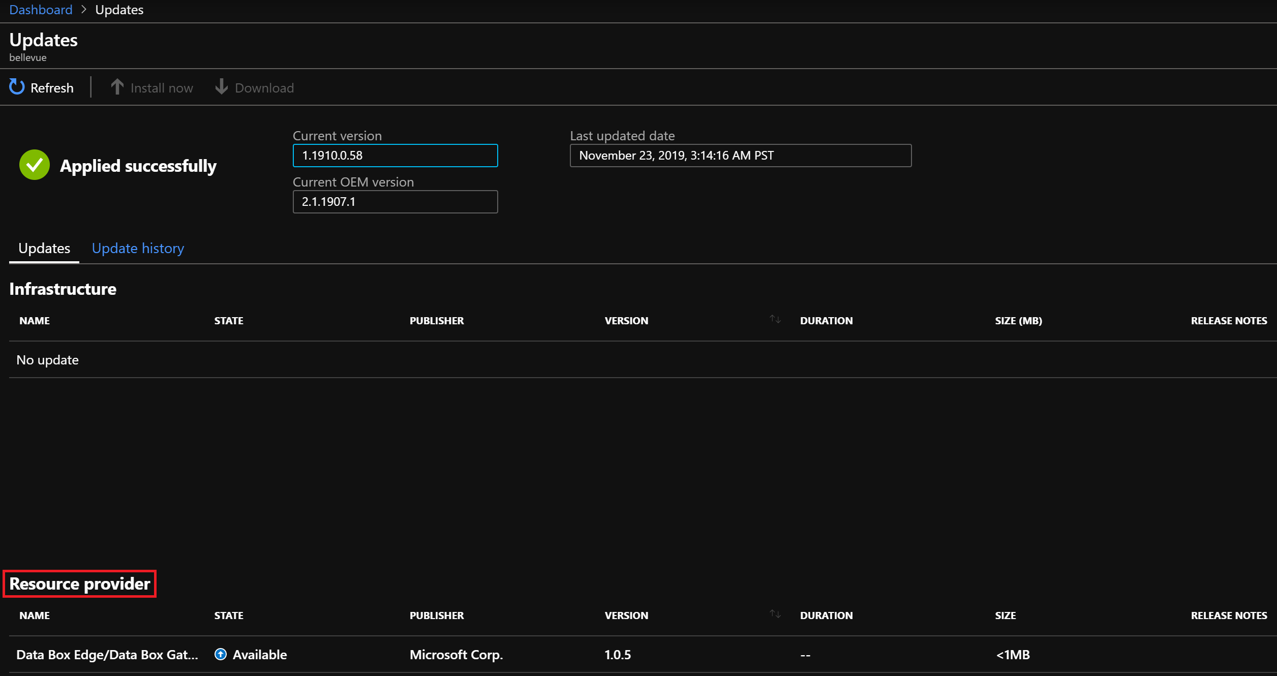Click the breadcrumb chevron separator
Screen dimensions: 1277x676
pyautogui.click(x=84, y=10)
